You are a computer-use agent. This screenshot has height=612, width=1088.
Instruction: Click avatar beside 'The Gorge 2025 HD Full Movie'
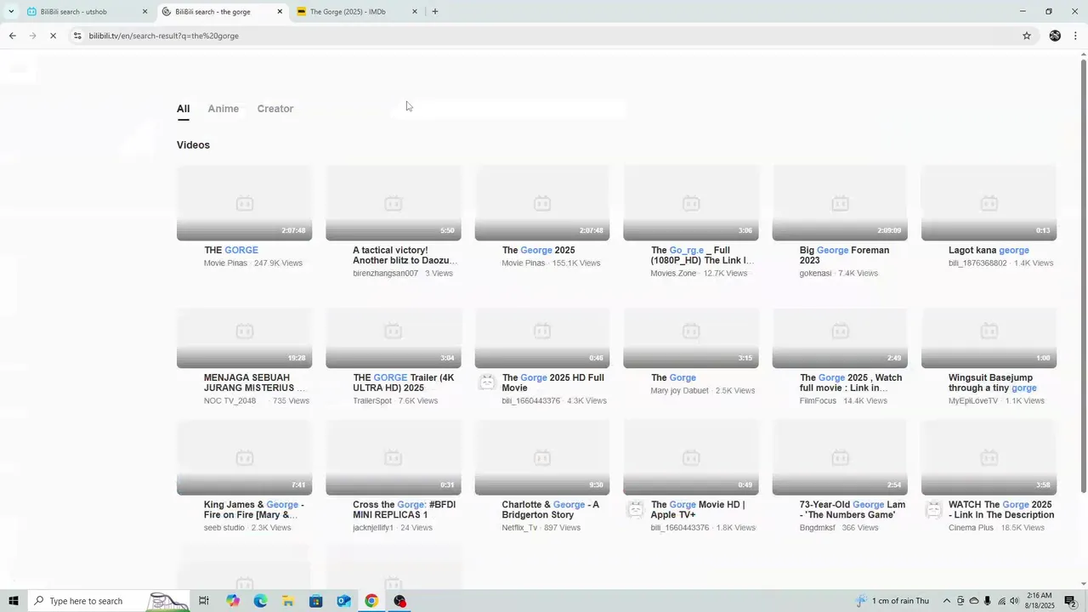click(487, 382)
